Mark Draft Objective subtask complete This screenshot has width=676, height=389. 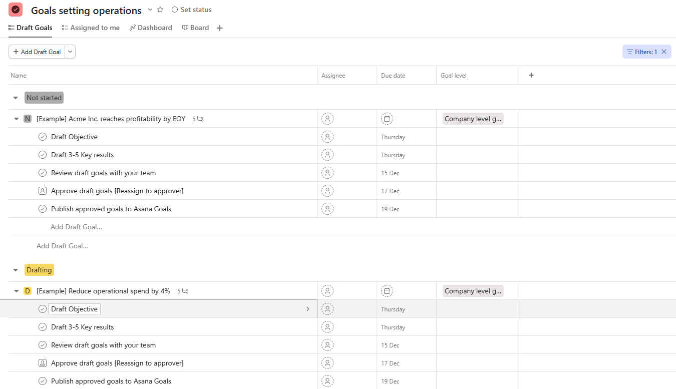click(43, 136)
